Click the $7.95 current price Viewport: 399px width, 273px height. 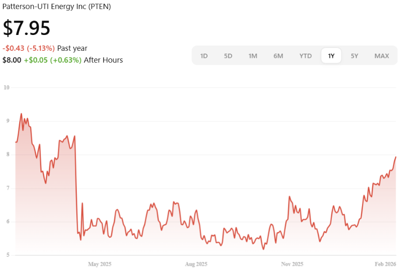click(x=27, y=28)
